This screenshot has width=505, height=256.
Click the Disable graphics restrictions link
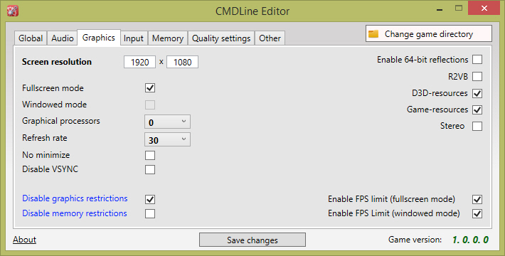75,198
